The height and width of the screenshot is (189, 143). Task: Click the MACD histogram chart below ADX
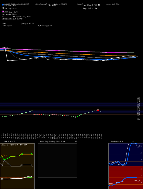pos(17,178)
